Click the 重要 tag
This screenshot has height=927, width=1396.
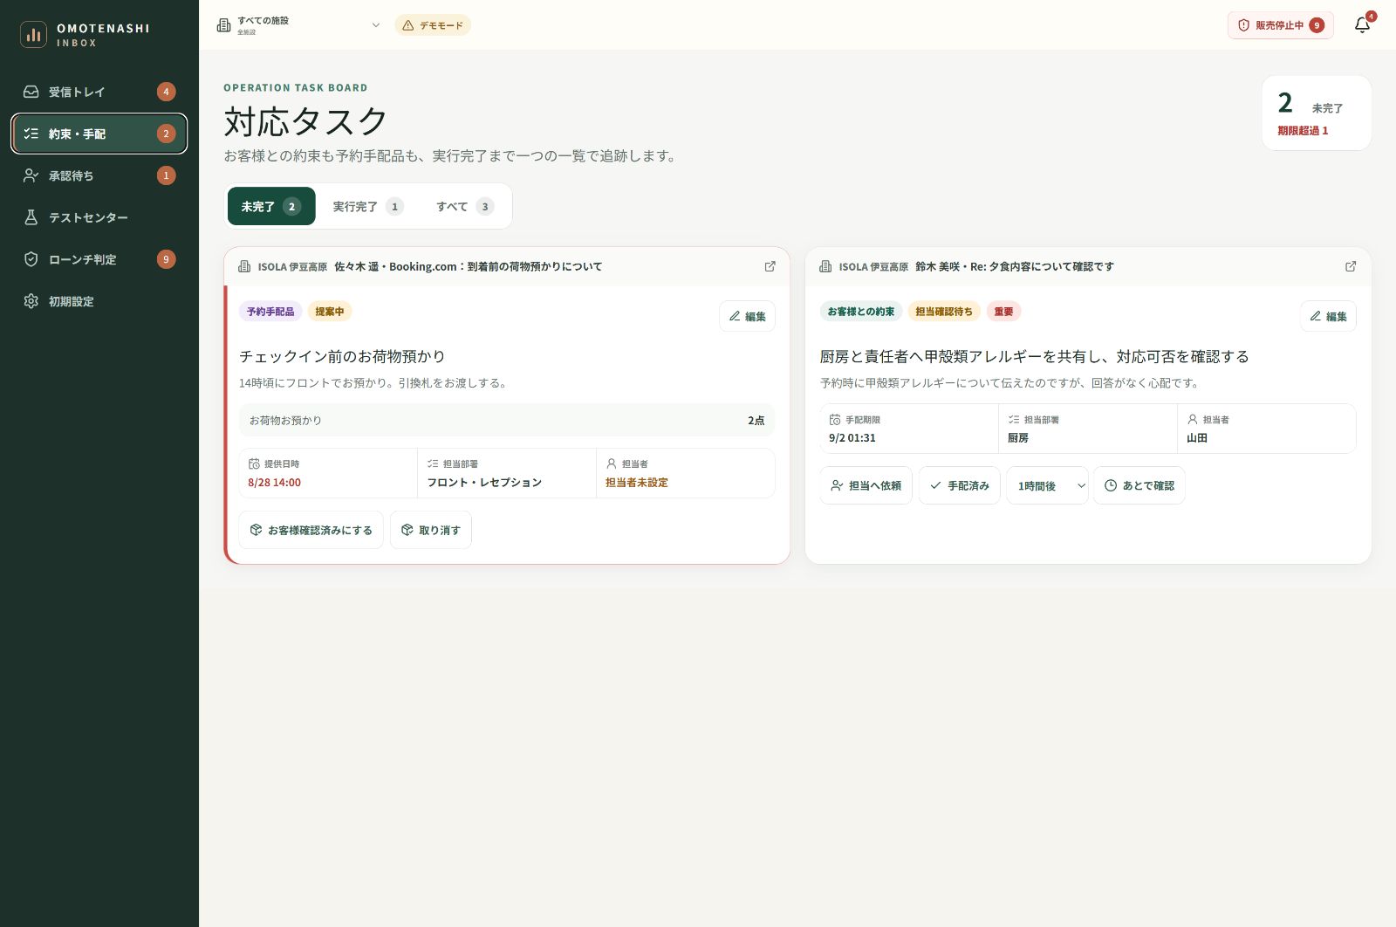[1004, 312]
